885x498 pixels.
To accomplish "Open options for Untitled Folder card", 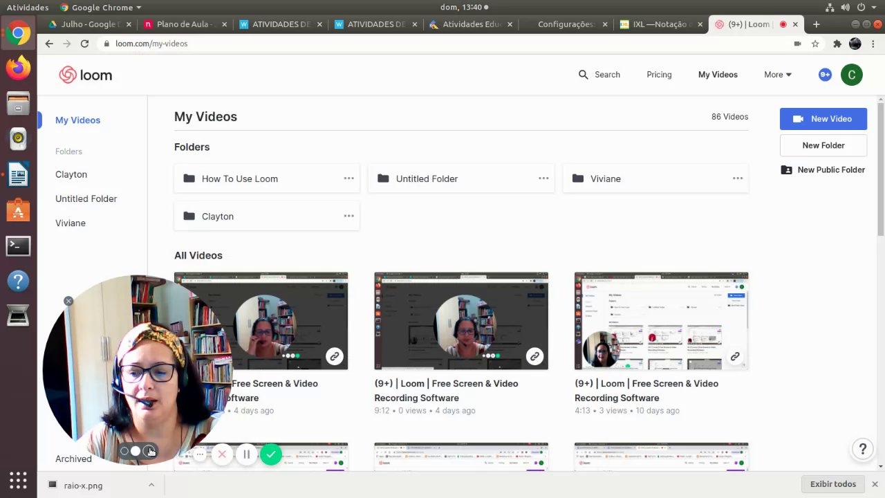I will 543,178.
